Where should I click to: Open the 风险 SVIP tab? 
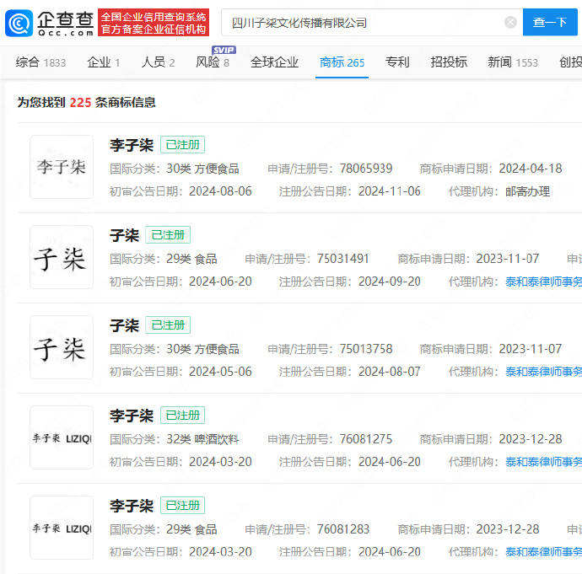(x=212, y=62)
